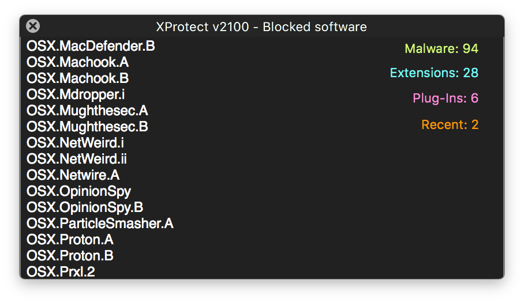
Task: View the Recent: 2 category
Action: (450, 124)
